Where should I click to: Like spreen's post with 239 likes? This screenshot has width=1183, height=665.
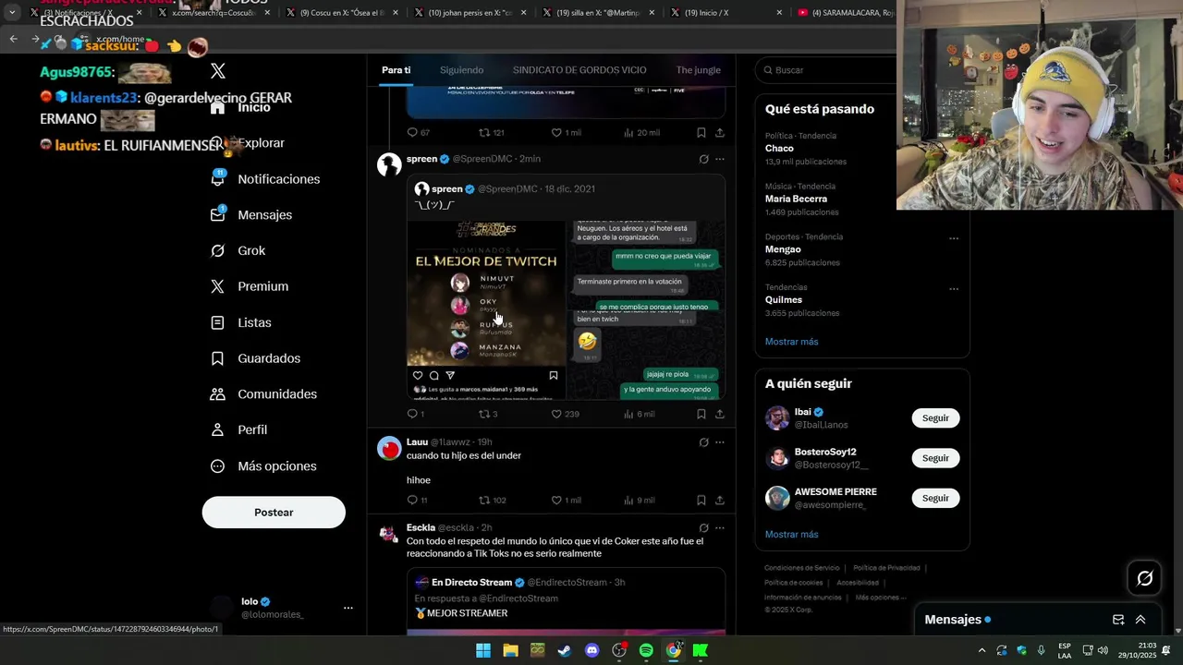(x=565, y=414)
